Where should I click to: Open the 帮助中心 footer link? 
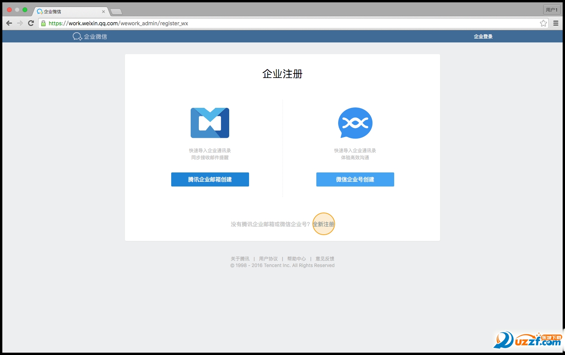(297, 259)
